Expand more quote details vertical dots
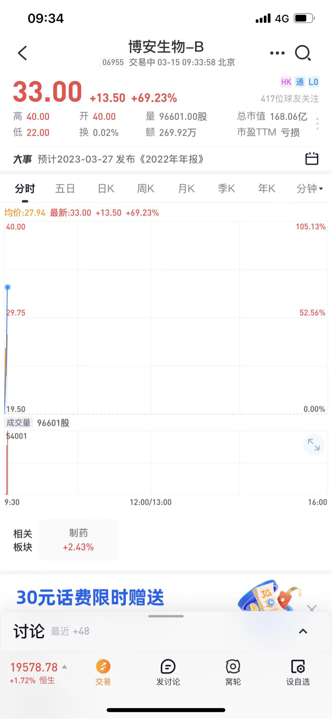Viewport: 332px width, 719px height. (317, 124)
